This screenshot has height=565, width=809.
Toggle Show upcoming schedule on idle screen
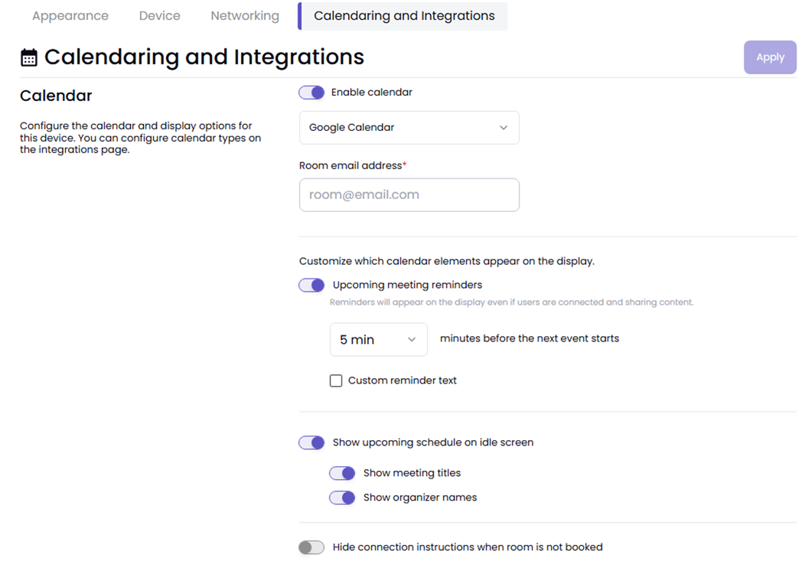tap(312, 443)
